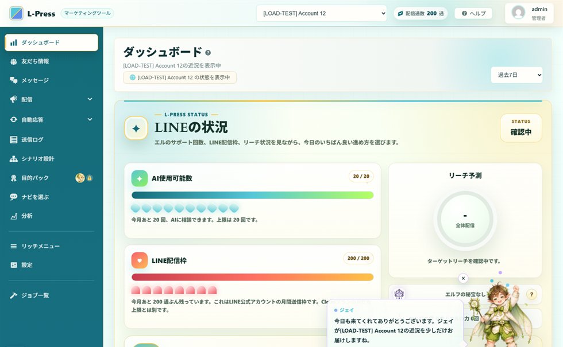Click the エルフの秘宝 emblem icon
563x347 pixels.
(399, 294)
